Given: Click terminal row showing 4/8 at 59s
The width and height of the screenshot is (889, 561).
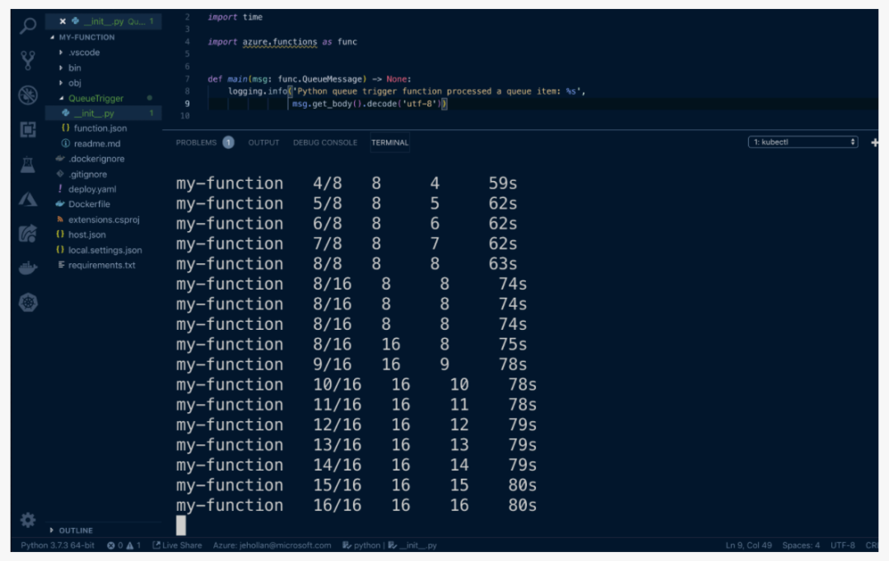Looking at the screenshot, I should [x=347, y=183].
